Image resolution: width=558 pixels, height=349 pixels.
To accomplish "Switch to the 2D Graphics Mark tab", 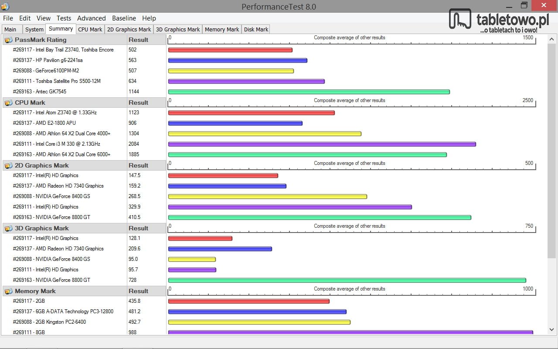I will tap(129, 30).
